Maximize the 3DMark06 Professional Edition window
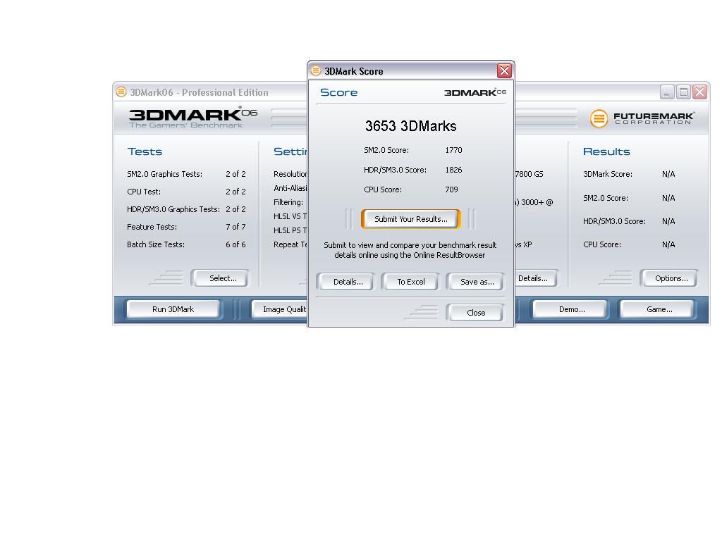Viewport: 722px width, 541px height. pyautogui.click(x=683, y=92)
